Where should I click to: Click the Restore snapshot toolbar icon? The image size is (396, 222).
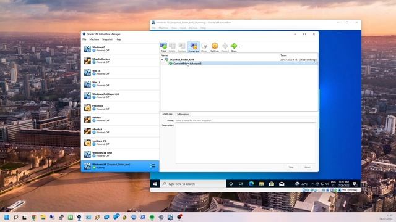tap(181, 47)
